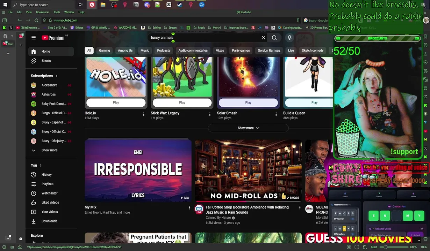Image resolution: width=430 pixels, height=251 pixels.
Task: Open Steam from the taskbar
Action: click(x=180, y=5)
